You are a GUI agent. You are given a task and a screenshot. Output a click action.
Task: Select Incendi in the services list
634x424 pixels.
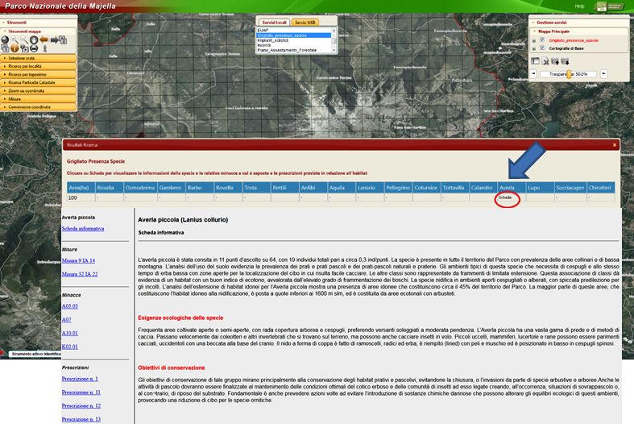tap(264, 44)
